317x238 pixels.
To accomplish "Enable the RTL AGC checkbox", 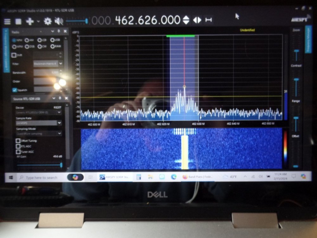I will (18, 146).
